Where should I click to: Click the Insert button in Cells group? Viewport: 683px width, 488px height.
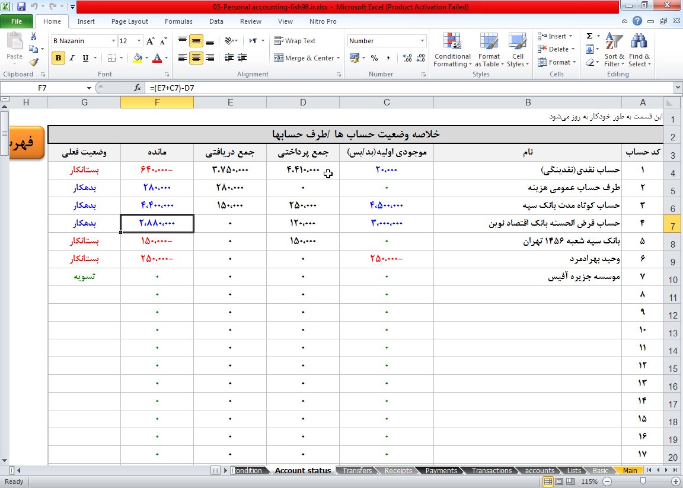[556, 36]
